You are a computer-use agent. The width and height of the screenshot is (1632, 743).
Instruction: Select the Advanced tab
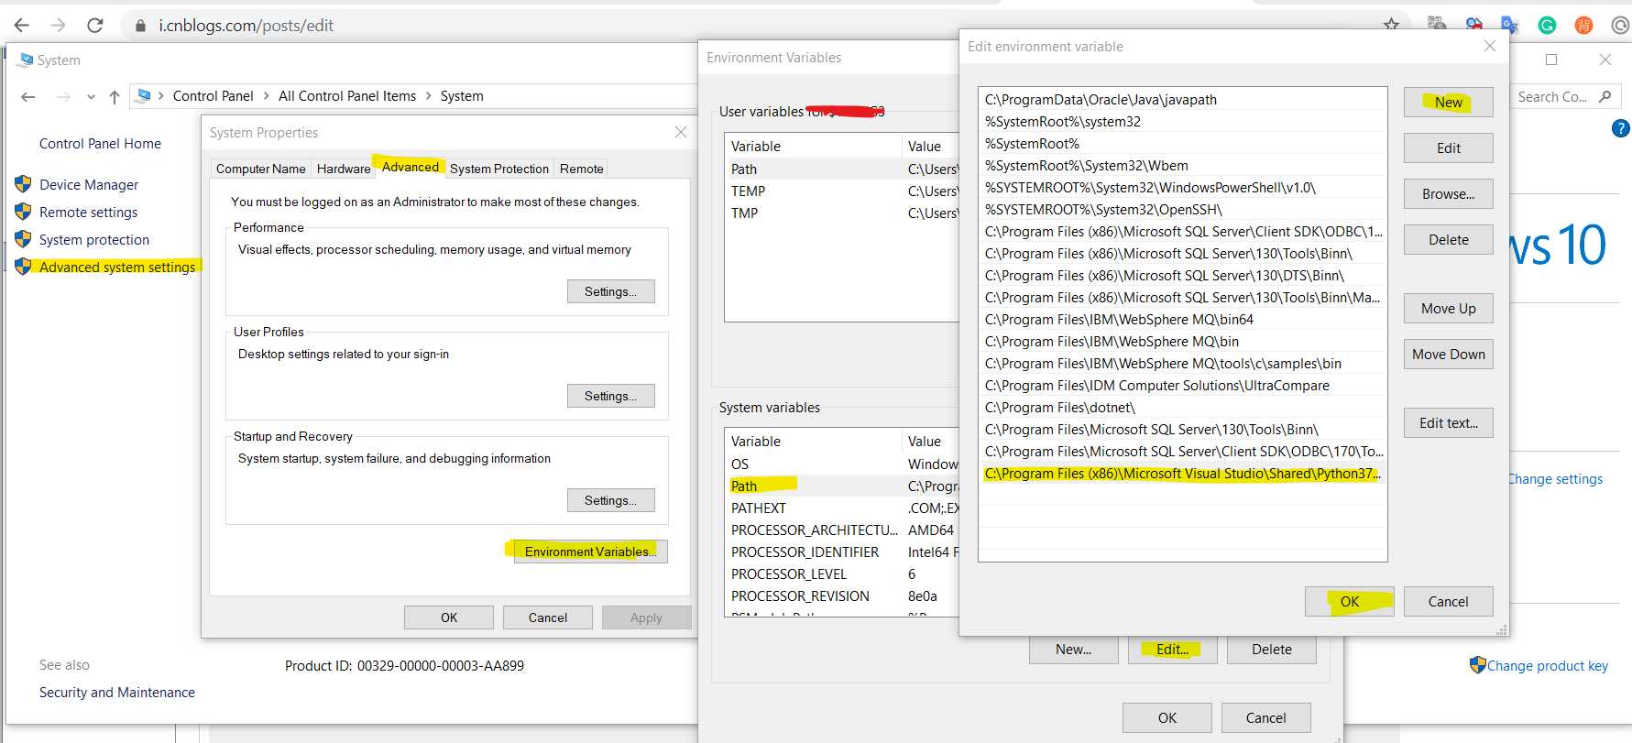tap(410, 166)
